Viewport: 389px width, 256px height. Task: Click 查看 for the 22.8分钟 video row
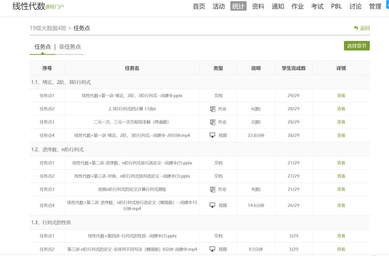pos(341,135)
